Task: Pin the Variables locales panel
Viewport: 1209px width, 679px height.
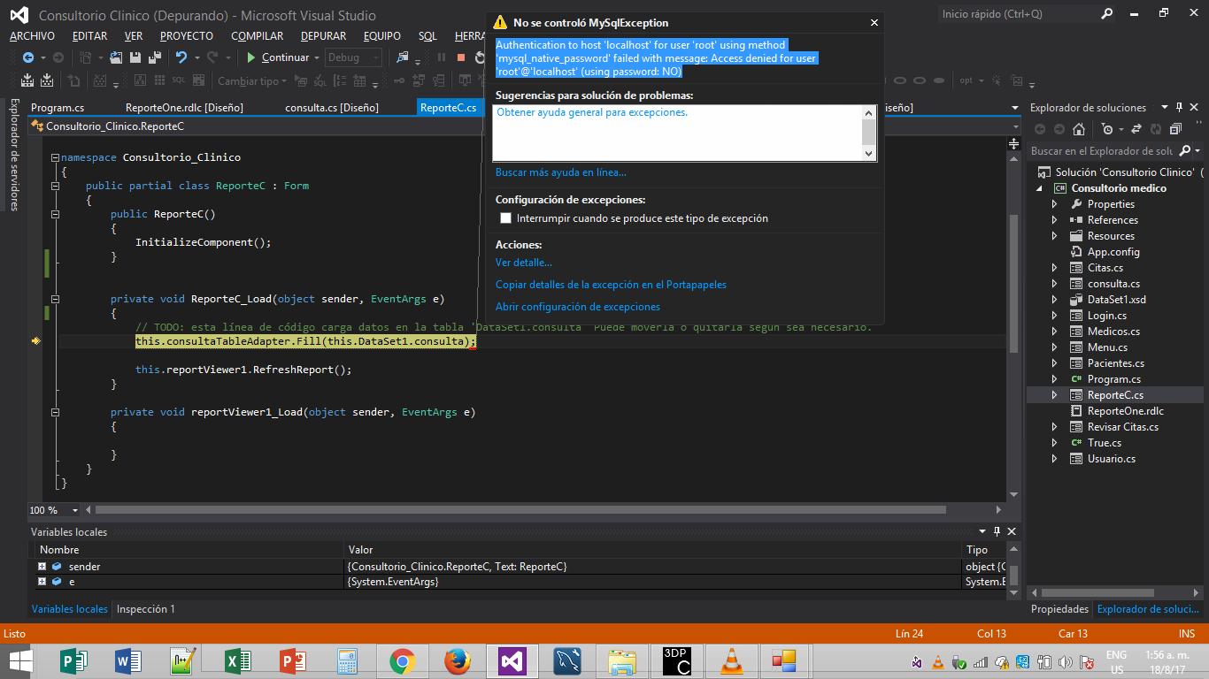Action: pos(997,531)
